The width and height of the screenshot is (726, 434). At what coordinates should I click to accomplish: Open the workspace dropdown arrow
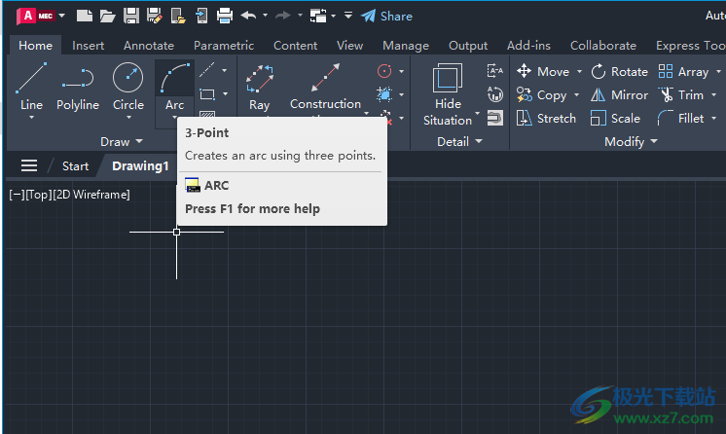333,17
